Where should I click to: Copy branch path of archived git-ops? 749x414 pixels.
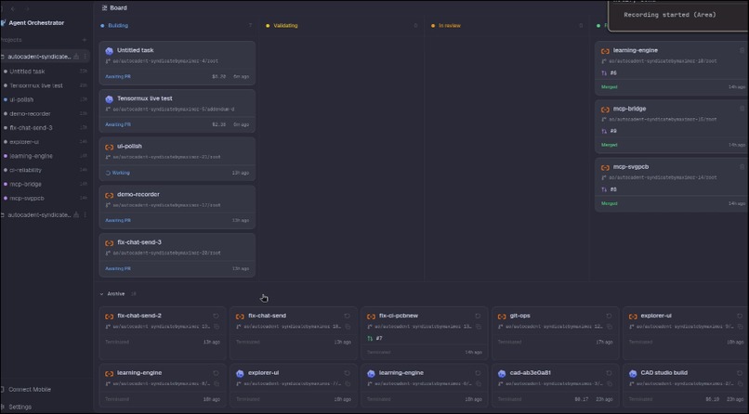609,327
